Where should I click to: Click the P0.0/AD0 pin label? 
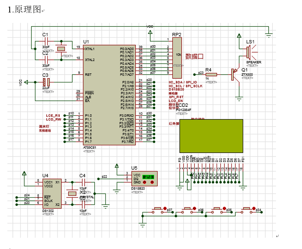(x=127, y=49)
